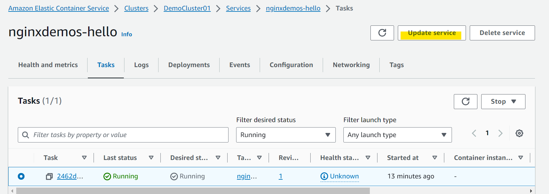
Task: Open Tasks table preferences gear
Action: point(519,133)
